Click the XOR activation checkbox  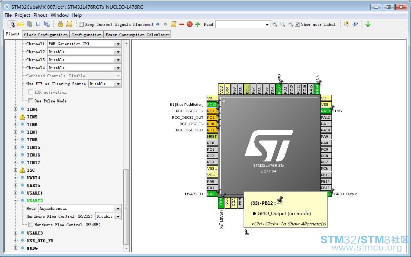[31, 92]
